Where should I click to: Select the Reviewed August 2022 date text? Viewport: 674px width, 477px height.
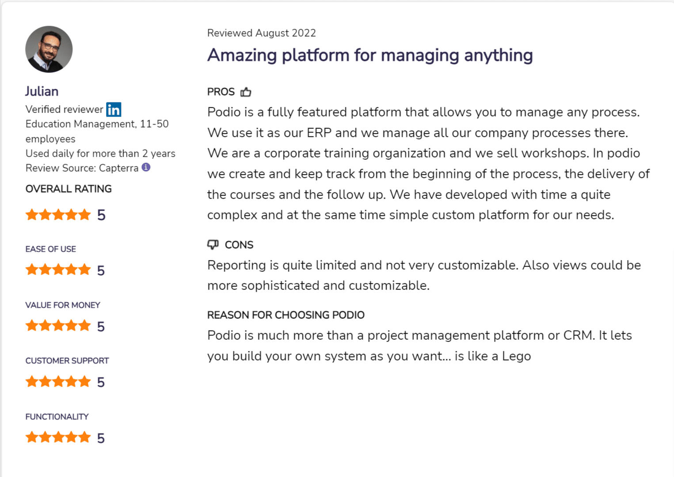coord(262,33)
